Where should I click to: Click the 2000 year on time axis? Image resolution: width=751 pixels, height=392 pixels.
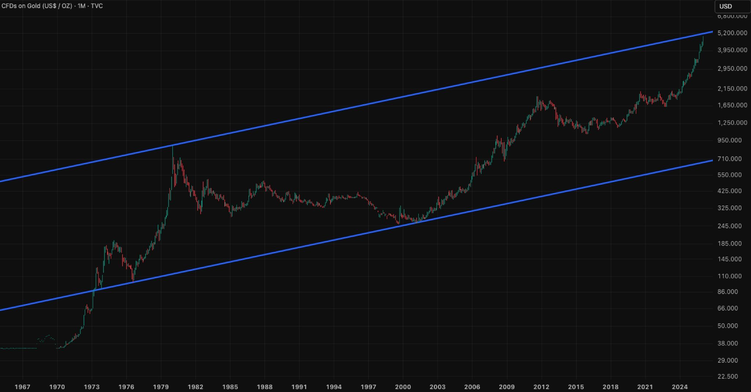tap(403, 387)
